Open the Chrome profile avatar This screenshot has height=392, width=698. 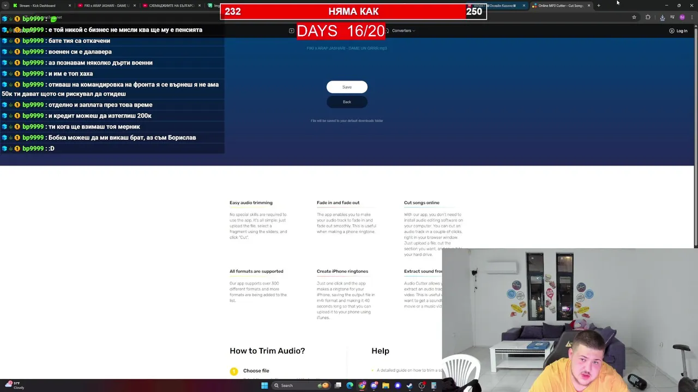point(682,17)
